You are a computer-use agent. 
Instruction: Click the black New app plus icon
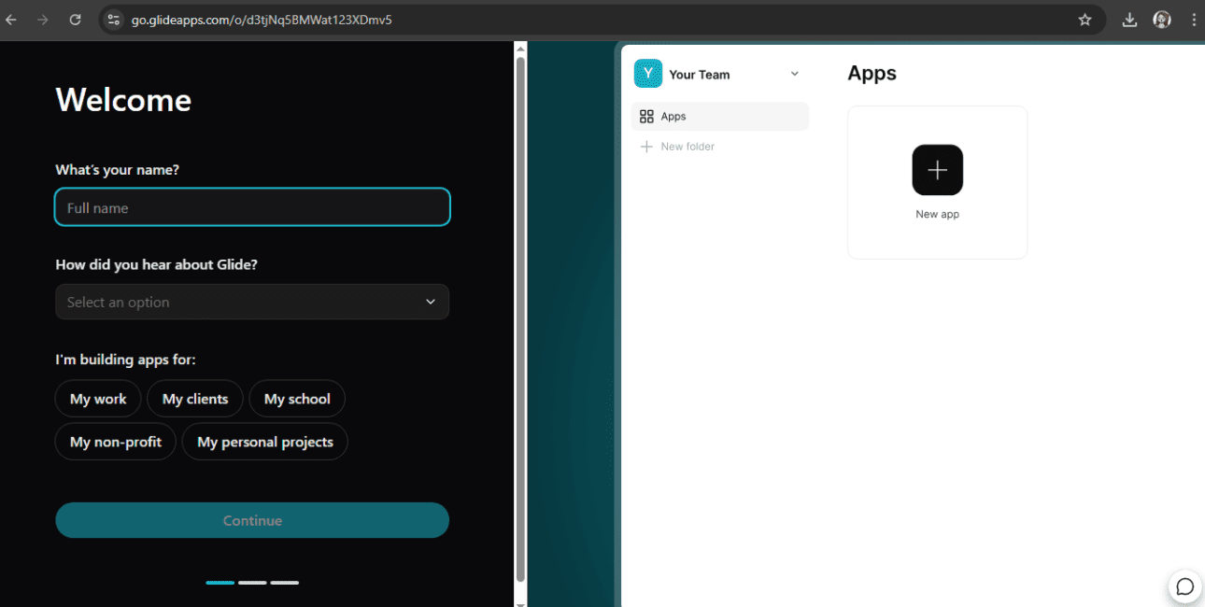(937, 170)
